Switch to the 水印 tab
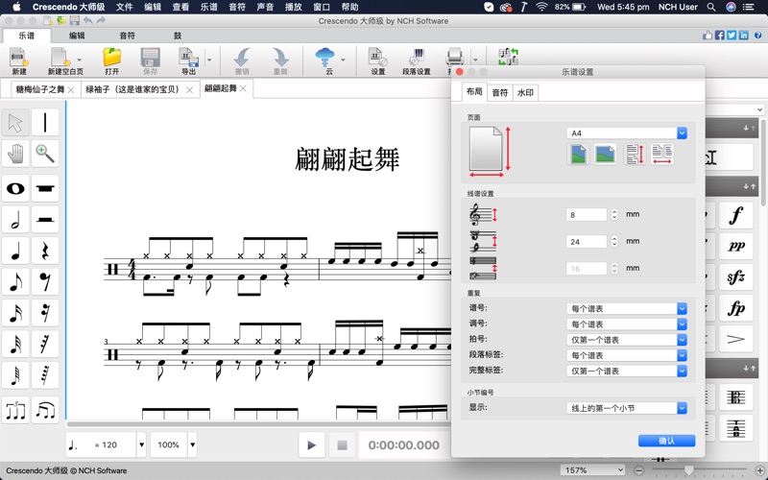The image size is (768, 480). 525,93
